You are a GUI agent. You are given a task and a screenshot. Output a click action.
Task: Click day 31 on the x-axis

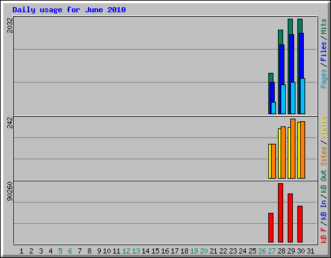point(310,251)
